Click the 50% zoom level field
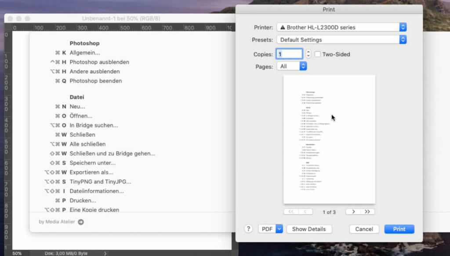450x256 pixels. pos(17,253)
